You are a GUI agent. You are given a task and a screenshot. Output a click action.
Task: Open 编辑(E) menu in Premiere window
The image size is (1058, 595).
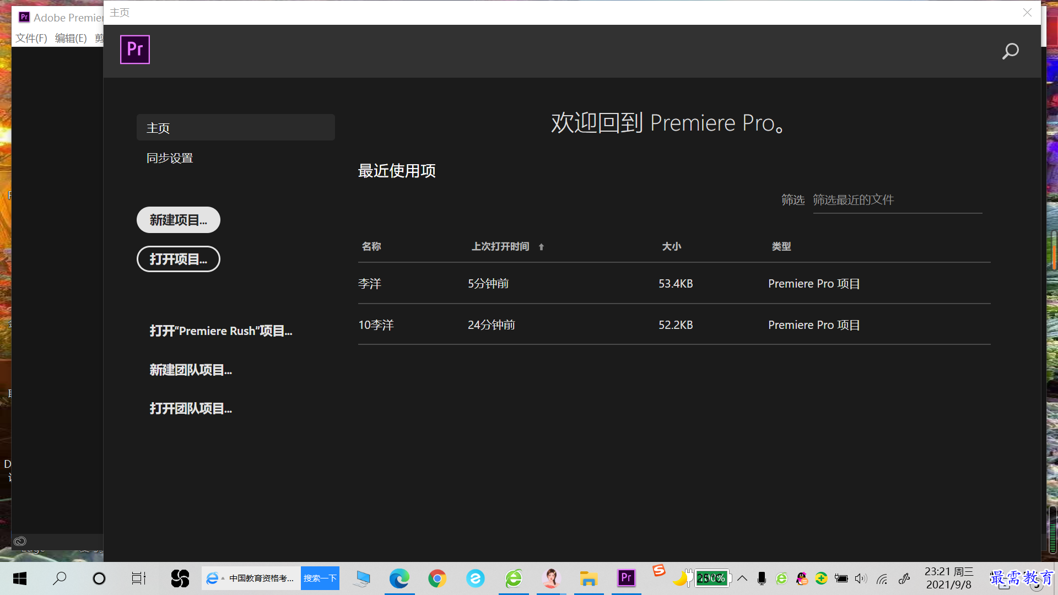[71, 38]
